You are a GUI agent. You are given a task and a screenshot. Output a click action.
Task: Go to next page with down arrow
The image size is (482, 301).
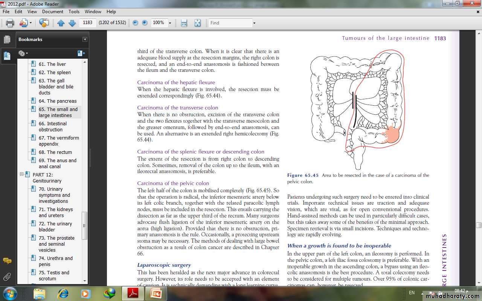click(x=72, y=23)
